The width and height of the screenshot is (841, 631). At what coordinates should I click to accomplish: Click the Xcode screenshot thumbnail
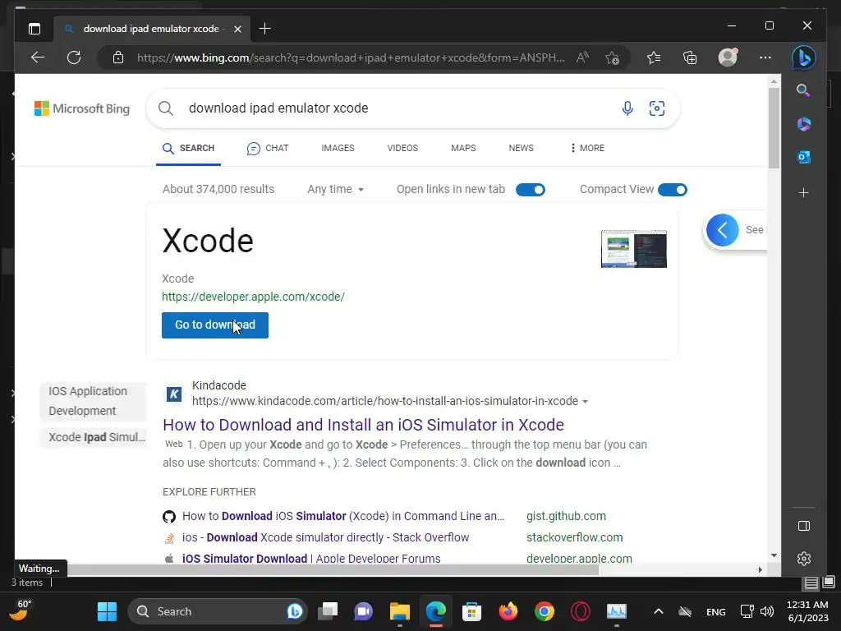[x=634, y=248]
